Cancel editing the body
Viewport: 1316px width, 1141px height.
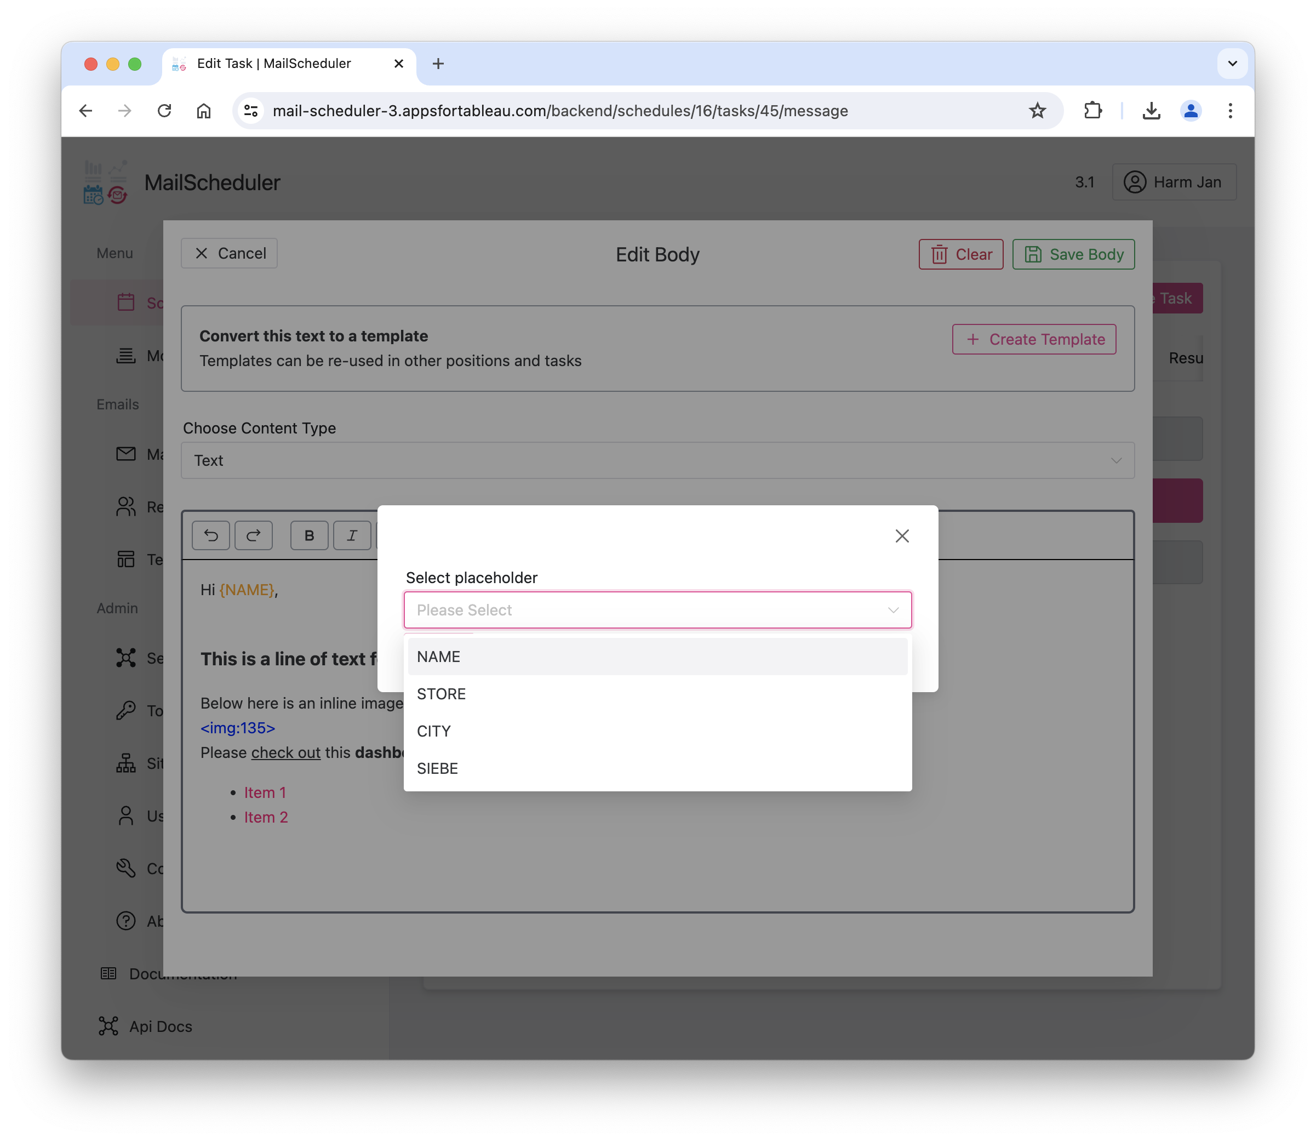point(229,253)
